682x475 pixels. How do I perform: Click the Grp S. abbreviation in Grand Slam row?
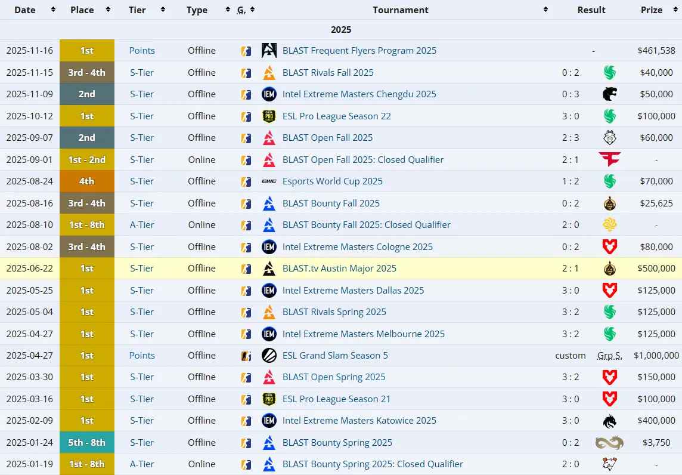(610, 356)
